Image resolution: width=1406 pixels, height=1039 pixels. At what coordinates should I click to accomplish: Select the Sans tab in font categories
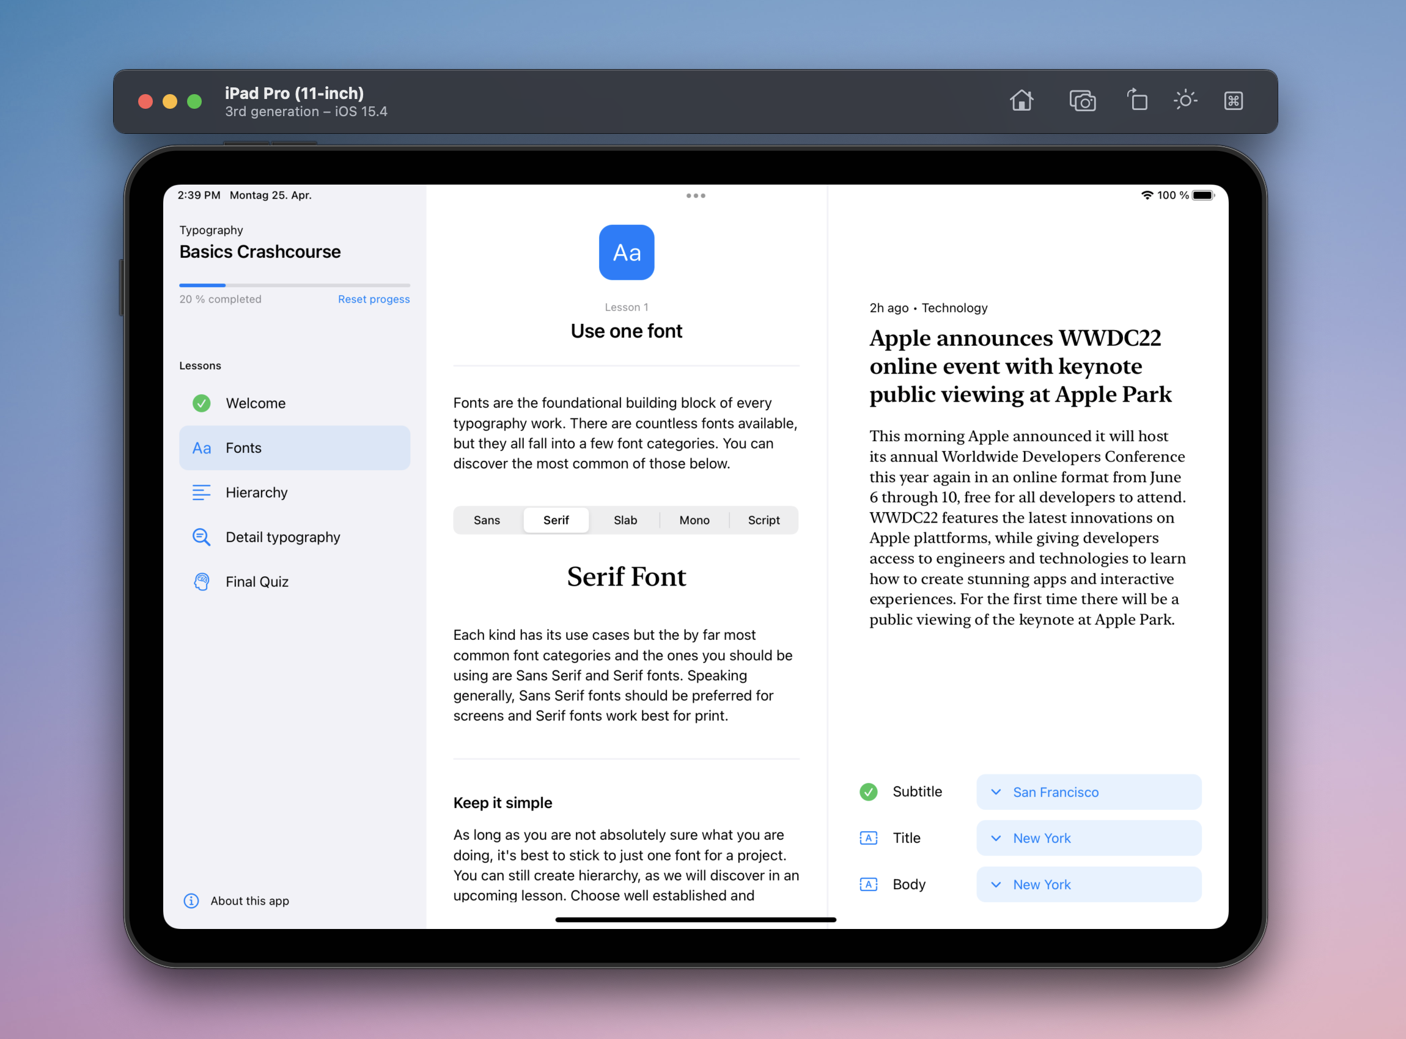tap(487, 519)
